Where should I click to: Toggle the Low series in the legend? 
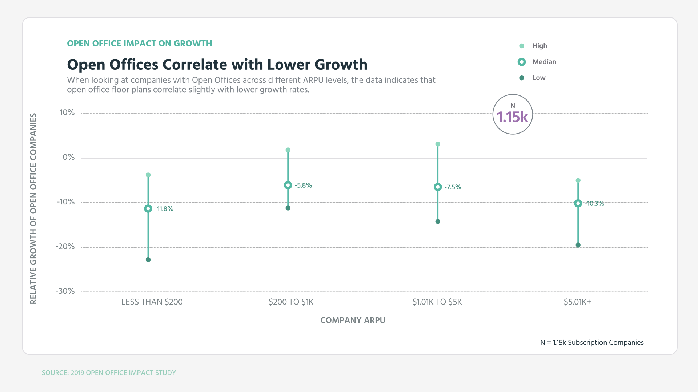539,77
